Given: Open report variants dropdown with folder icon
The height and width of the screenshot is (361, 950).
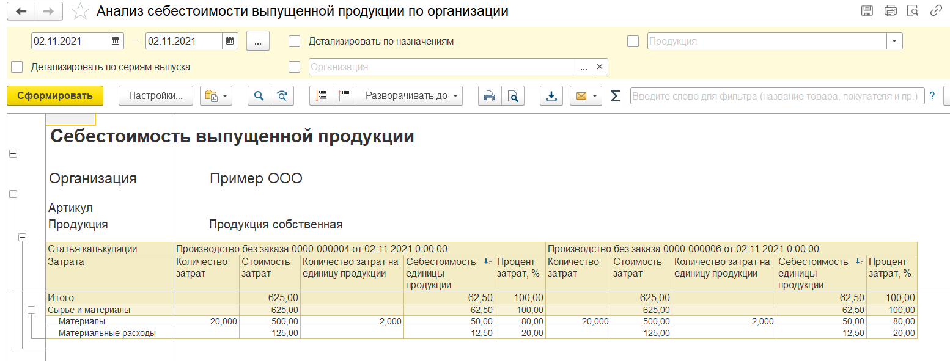Looking at the screenshot, I should (216, 96).
